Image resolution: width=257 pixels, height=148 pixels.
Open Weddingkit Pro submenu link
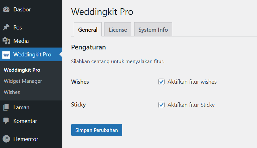pos(22,70)
